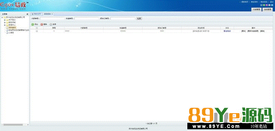275x131 pixels.
Task: Click the 排序 sort toolbar icon
Action: (x=51, y=24)
